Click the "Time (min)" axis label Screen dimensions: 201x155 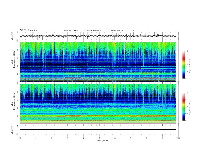102,141
